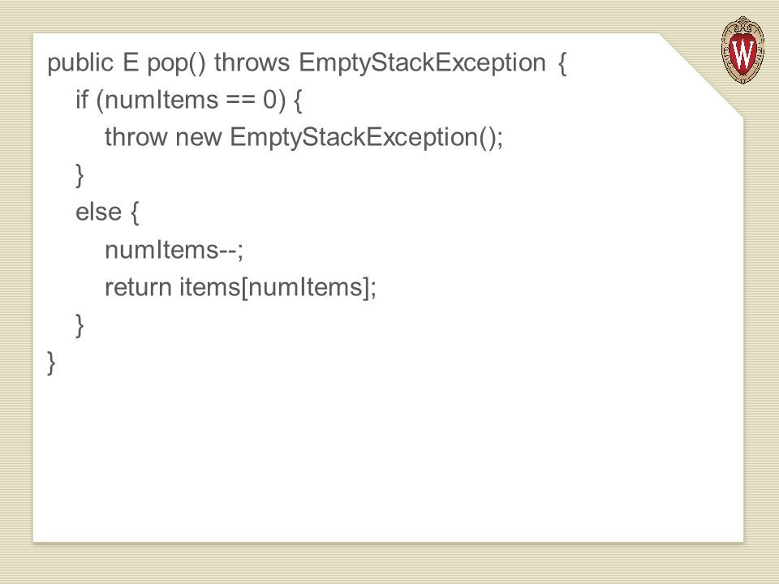Click the 'else {' keyword line

(x=107, y=212)
